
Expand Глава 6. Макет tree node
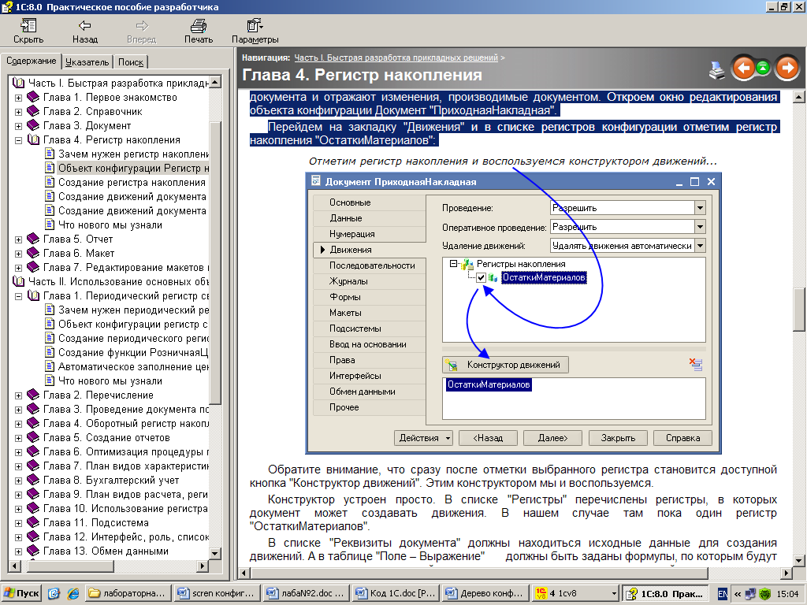coord(19,254)
